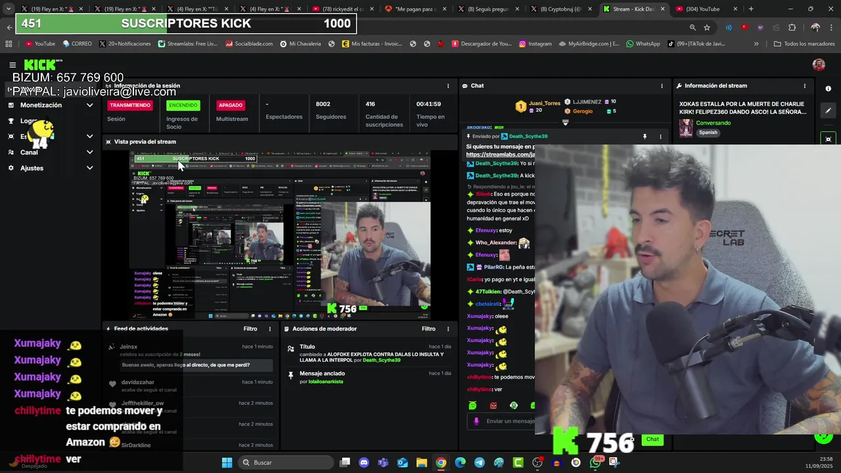Open the WhatsApp bookmark

[643, 44]
